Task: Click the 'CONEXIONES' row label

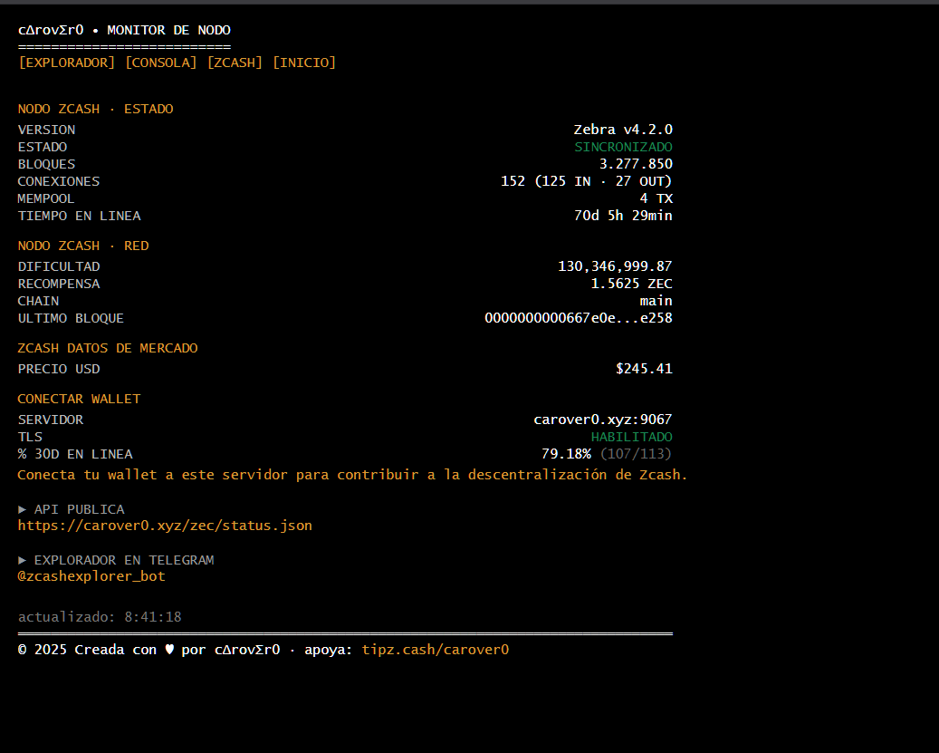Action: (59, 181)
